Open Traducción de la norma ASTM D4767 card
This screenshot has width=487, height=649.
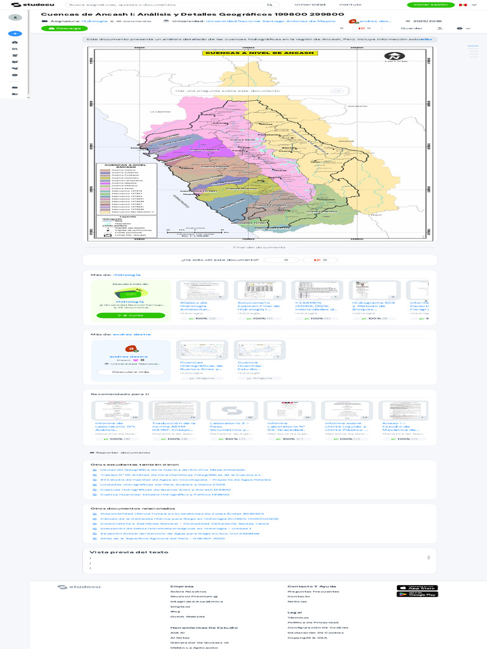click(x=174, y=421)
